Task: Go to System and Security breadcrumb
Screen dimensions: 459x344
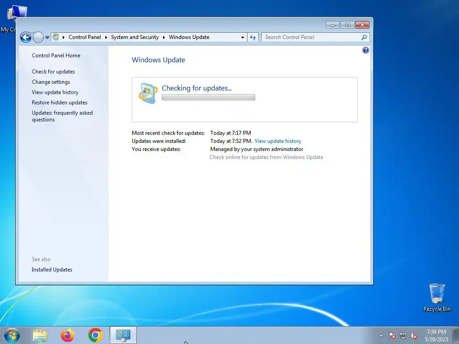Action: pyautogui.click(x=134, y=37)
